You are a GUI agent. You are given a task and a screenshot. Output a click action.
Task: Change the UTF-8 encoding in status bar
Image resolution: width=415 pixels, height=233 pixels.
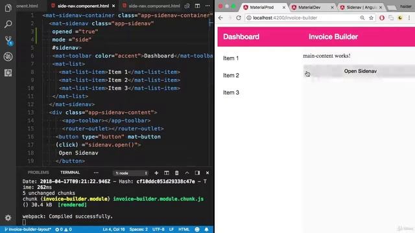(158, 229)
